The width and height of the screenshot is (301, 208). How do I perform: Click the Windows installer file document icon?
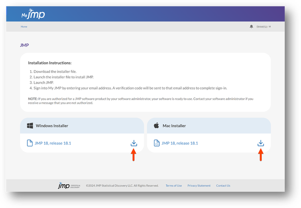[30, 143]
